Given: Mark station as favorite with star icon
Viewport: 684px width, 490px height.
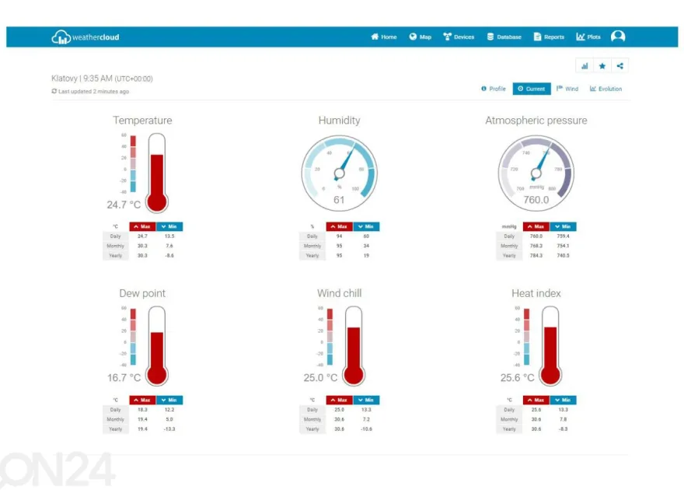Looking at the screenshot, I should [602, 66].
